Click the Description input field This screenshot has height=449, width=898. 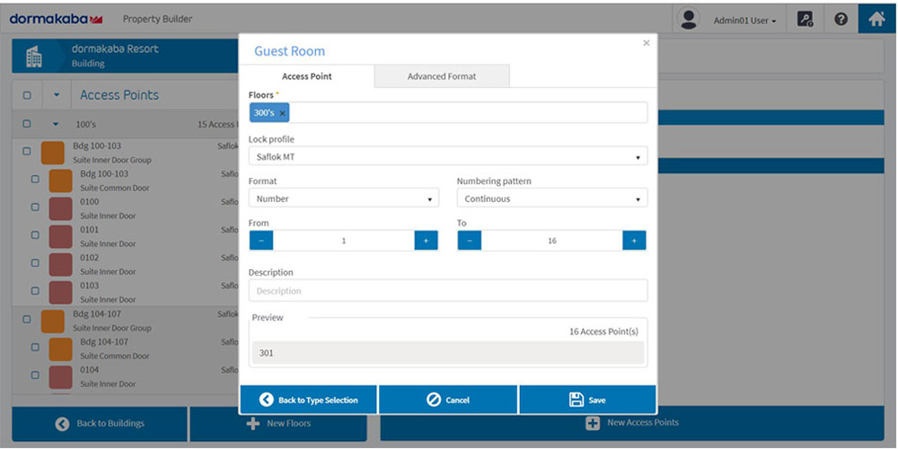[x=447, y=291]
